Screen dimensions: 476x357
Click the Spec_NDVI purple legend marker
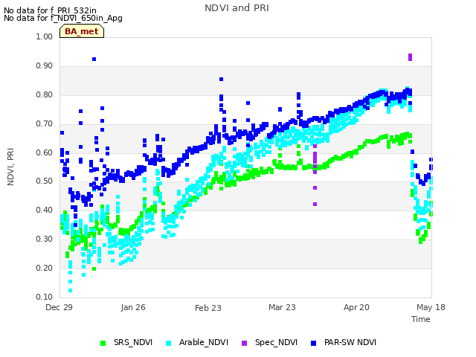[245, 344]
